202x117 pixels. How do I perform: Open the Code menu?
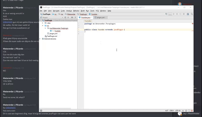63,11
